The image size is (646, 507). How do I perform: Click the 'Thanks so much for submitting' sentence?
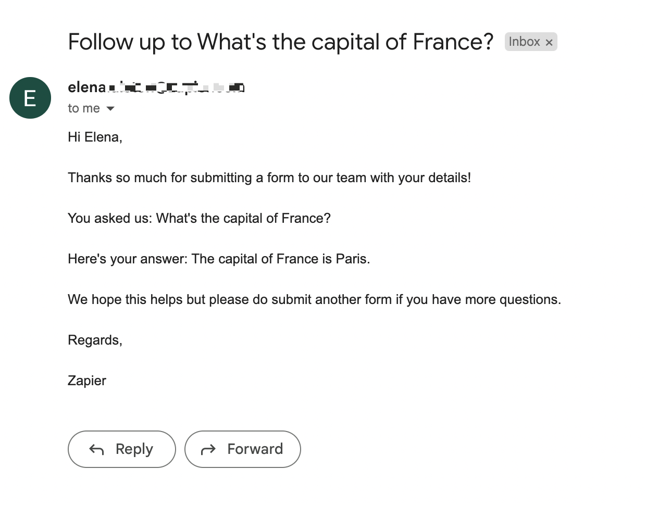(x=269, y=178)
